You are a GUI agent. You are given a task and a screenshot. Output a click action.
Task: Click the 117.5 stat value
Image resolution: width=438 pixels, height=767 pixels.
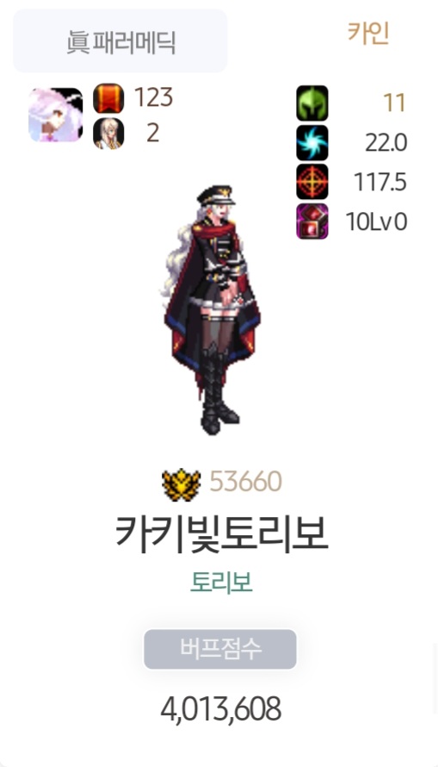(380, 183)
